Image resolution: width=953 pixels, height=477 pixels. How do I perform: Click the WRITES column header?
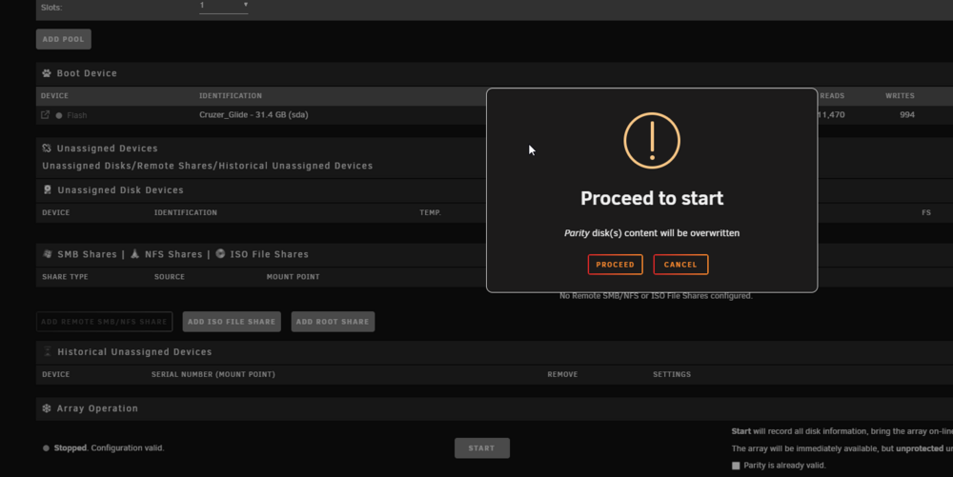tap(901, 96)
